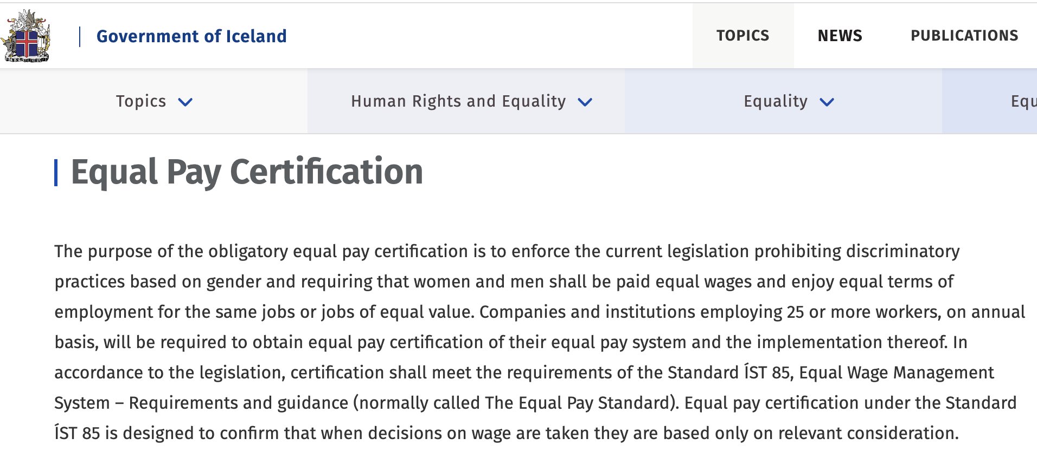Select the TOPICS tab in header
The height and width of the screenshot is (458, 1037).
point(742,36)
